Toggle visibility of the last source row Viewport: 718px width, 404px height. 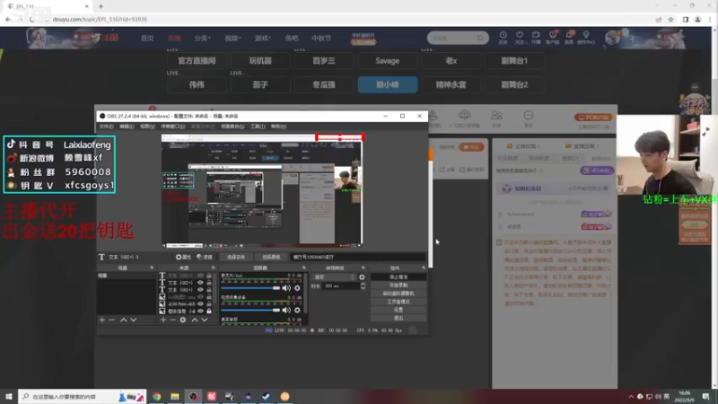point(200,311)
